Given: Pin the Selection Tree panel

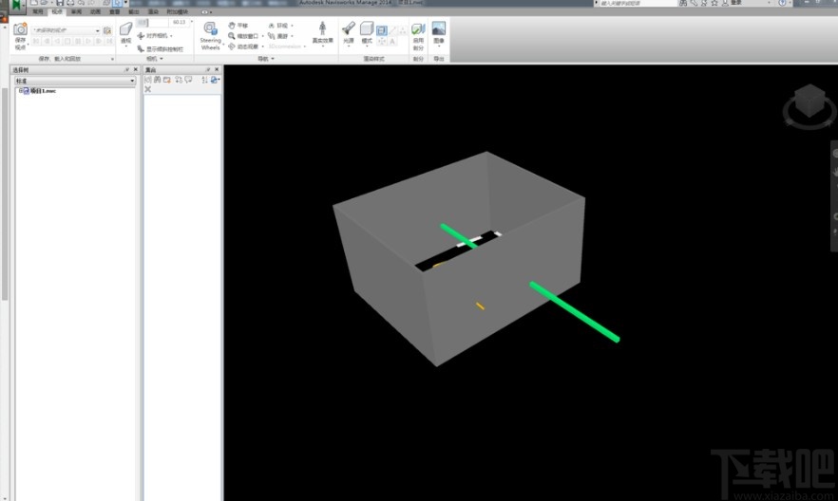Looking at the screenshot, I should tap(127, 70).
